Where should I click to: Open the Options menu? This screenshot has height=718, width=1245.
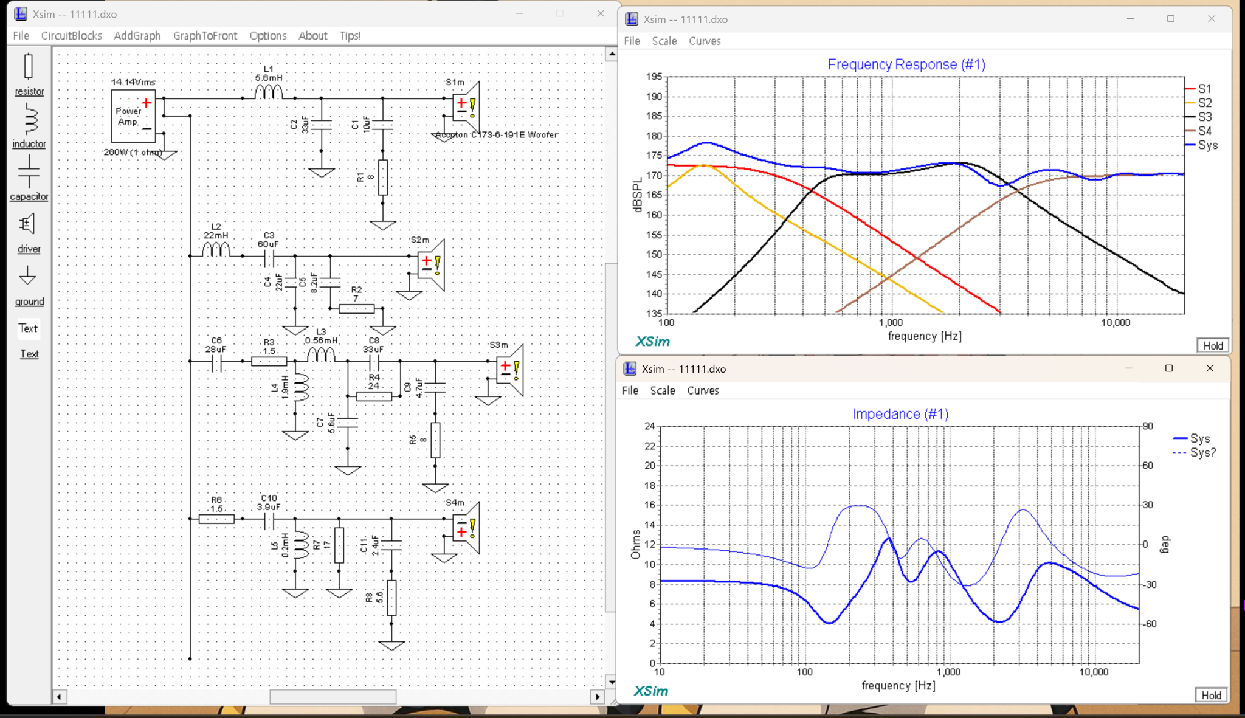(x=267, y=35)
